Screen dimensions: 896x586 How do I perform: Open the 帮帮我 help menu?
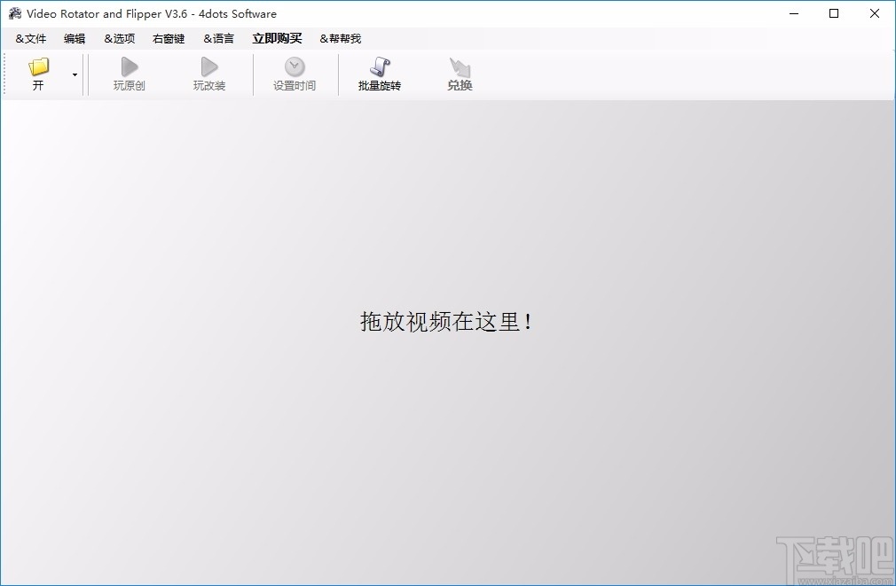click(x=341, y=38)
